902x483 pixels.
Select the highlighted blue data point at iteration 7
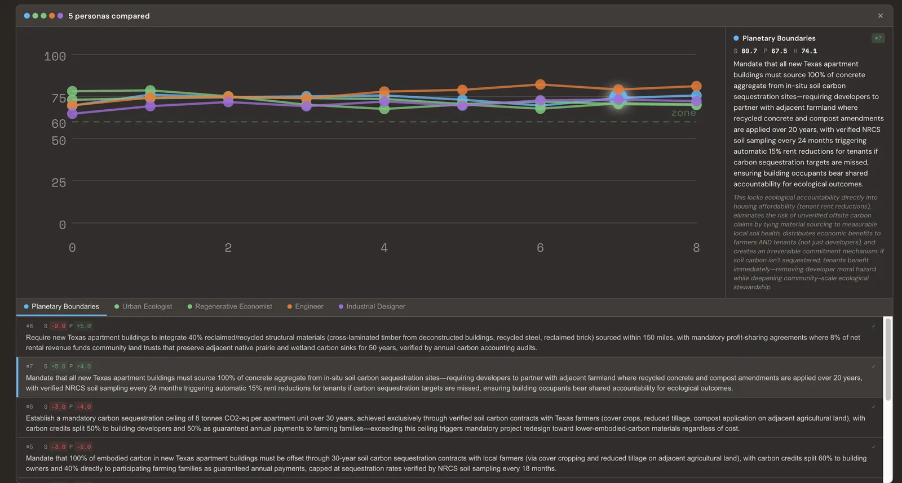[x=618, y=98]
